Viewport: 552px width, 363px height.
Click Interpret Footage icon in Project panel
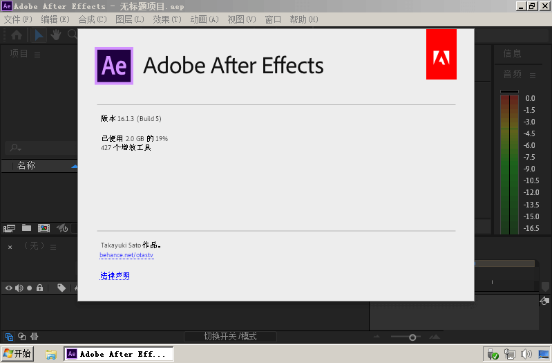point(9,228)
